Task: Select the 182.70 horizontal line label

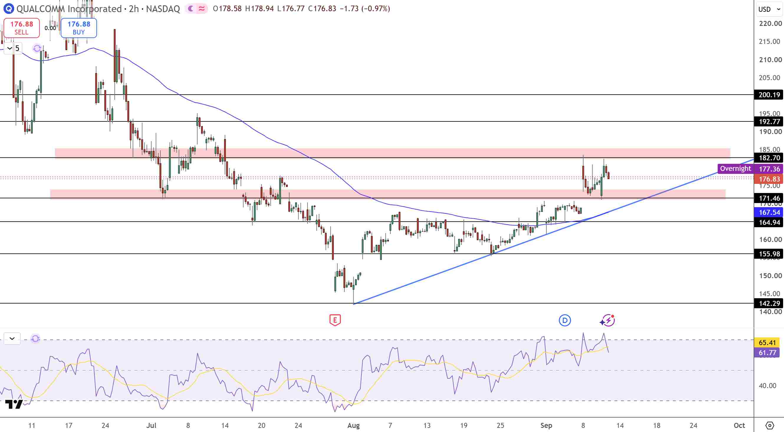Action: (769, 158)
